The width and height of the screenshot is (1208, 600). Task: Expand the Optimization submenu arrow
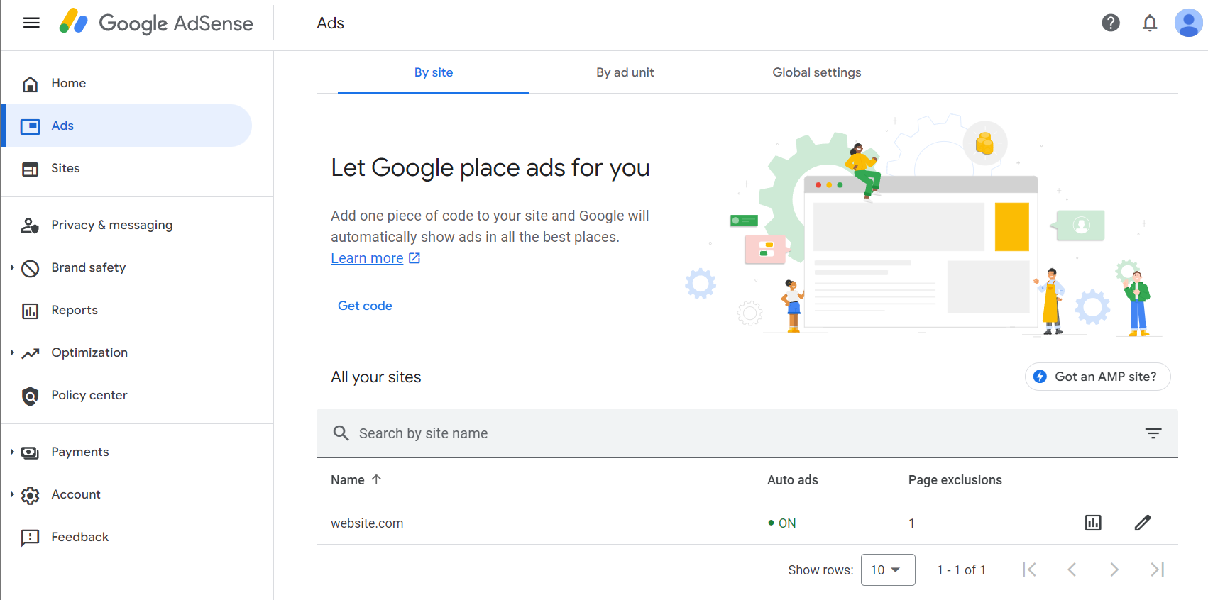[12, 352]
